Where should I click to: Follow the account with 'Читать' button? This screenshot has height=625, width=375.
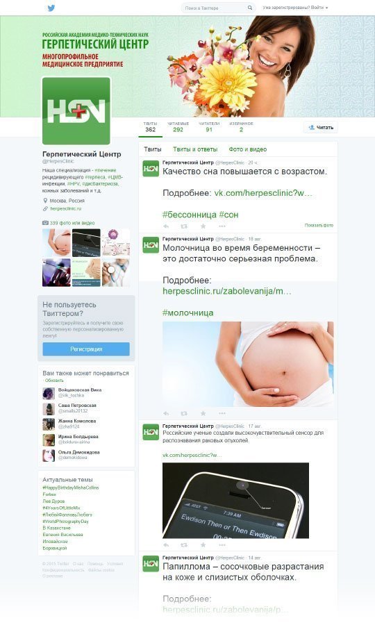tap(321, 127)
